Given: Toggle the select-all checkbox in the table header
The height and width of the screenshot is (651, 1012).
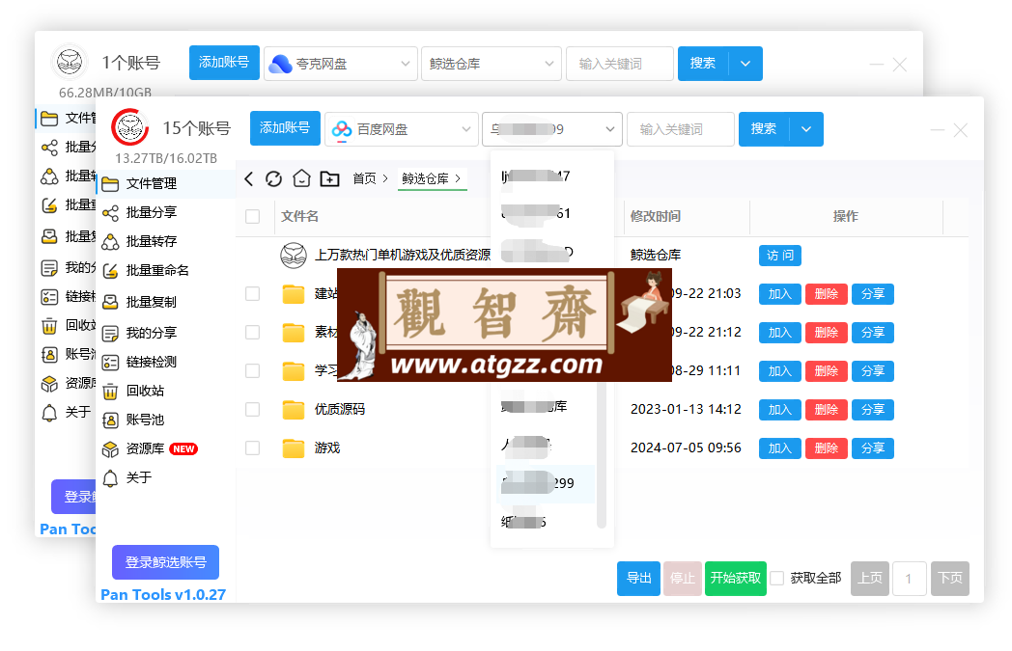Looking at the screenshot, I should tap(252, 217).
